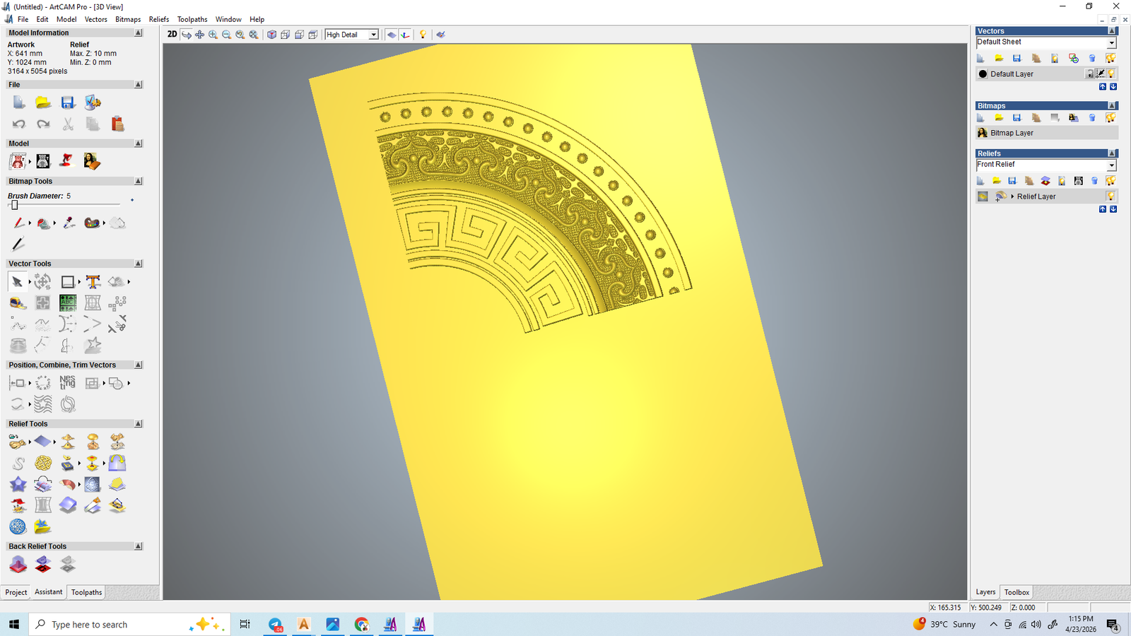Screen dimensions: 1131x636
Task: Toggle visibility bulb of Relief Layer
Action: 1111,196
